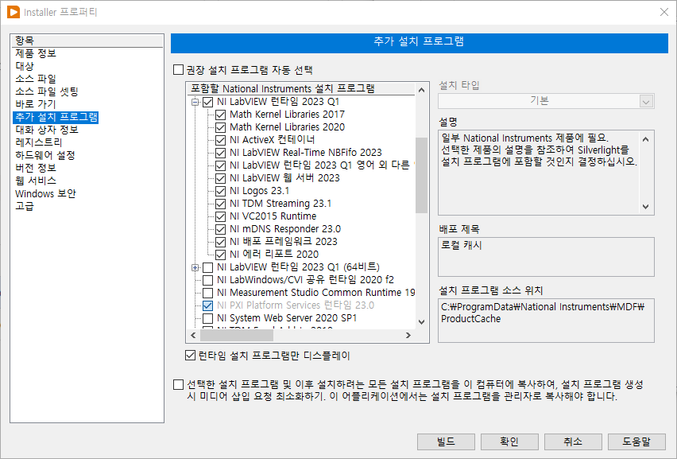This screenshot has width=677, height=459.
Task: Confirm with the 확인 button
Action: [509, 441]
